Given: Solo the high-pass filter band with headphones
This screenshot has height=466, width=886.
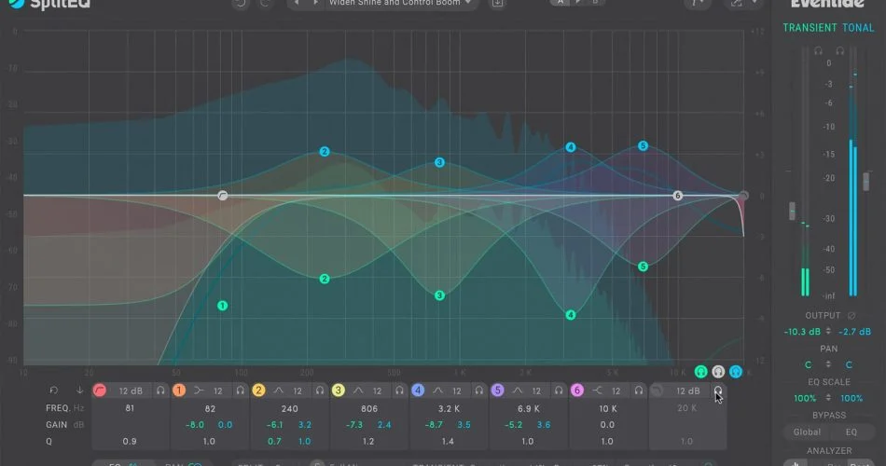Looking at the screenshot, I should (160, 391).
